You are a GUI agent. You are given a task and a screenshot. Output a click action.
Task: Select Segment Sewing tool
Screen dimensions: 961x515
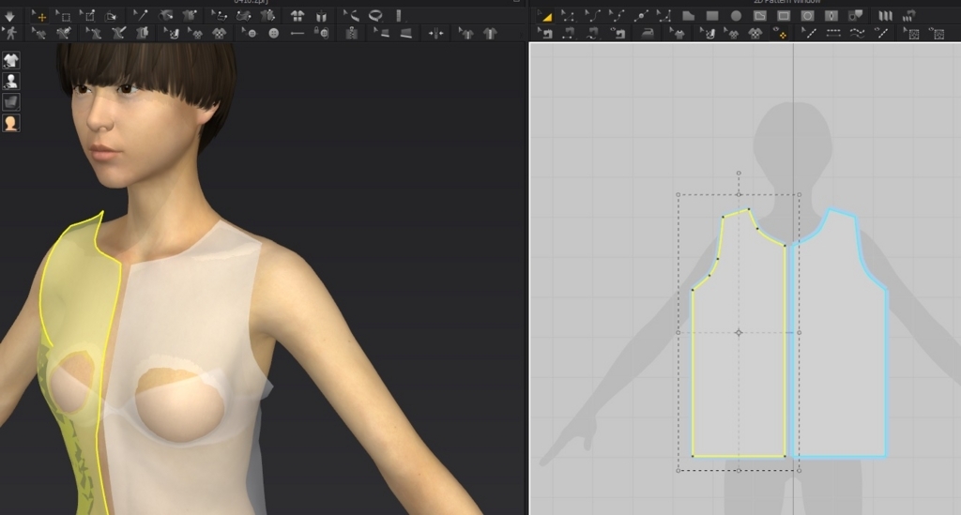point(569,33)
